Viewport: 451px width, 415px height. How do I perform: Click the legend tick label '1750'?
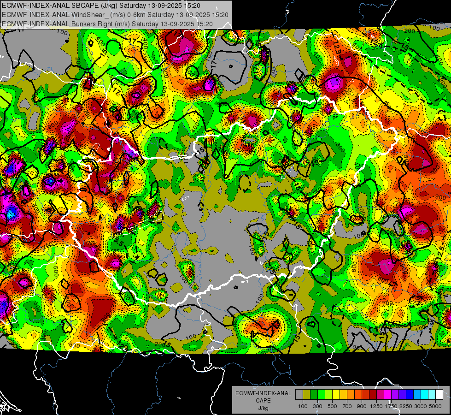(x=392, y=406)
